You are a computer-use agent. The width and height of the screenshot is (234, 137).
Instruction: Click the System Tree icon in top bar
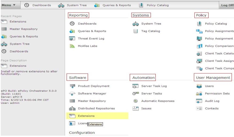tap(61, 5)
